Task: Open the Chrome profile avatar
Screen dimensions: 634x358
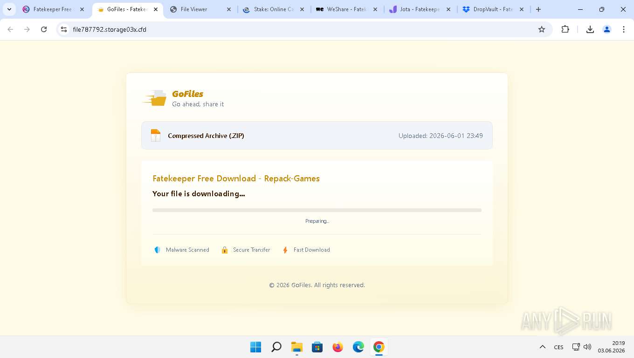Action: [607, 29]
